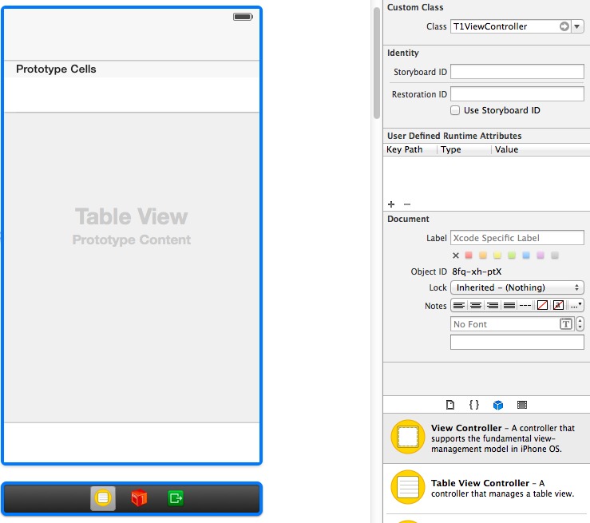Click the Restoration ID field
Image resolution: width=590 pixels, height=523 pixels.
click(517, 93)
